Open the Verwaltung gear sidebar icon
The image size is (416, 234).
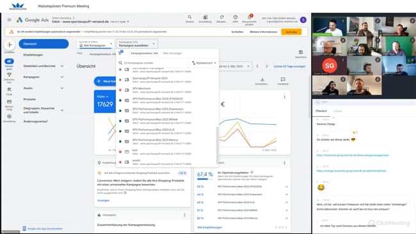coord(10,116)
